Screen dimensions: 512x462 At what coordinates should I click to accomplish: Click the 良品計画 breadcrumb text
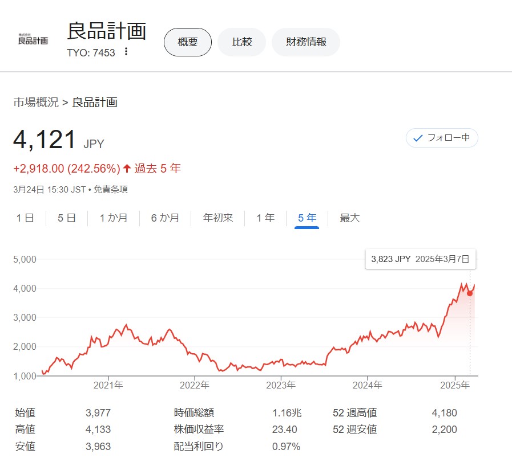95,103
